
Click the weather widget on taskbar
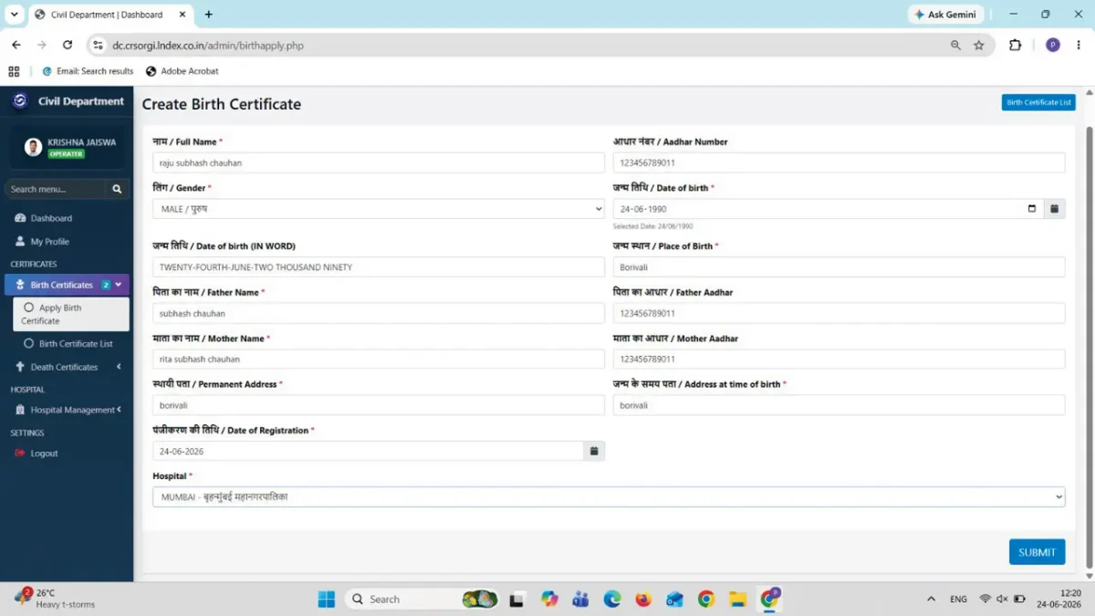(55, 599)
